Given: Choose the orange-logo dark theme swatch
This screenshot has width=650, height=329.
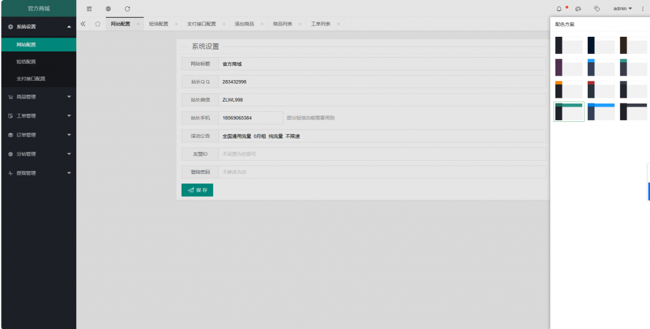Looking at the screenshot, I should (x=569, y=90).
